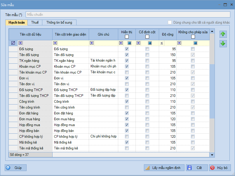Screen dimensions: 235x176
Task: Move selected row down with green arrow
Action: tap(223, 43)
